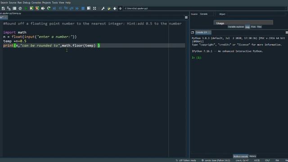Click the file path breadcrumb above editor

pos(10,13)
